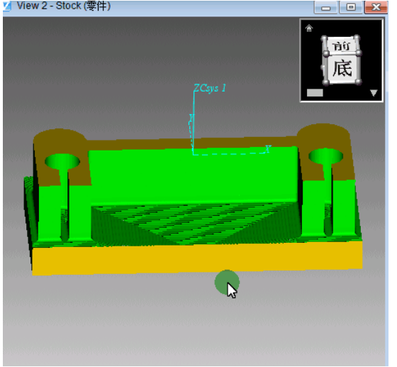Viewport: 397px width, 367px height.
Task: Select the 前 (front) face of view cube
Action: point(341,46)
